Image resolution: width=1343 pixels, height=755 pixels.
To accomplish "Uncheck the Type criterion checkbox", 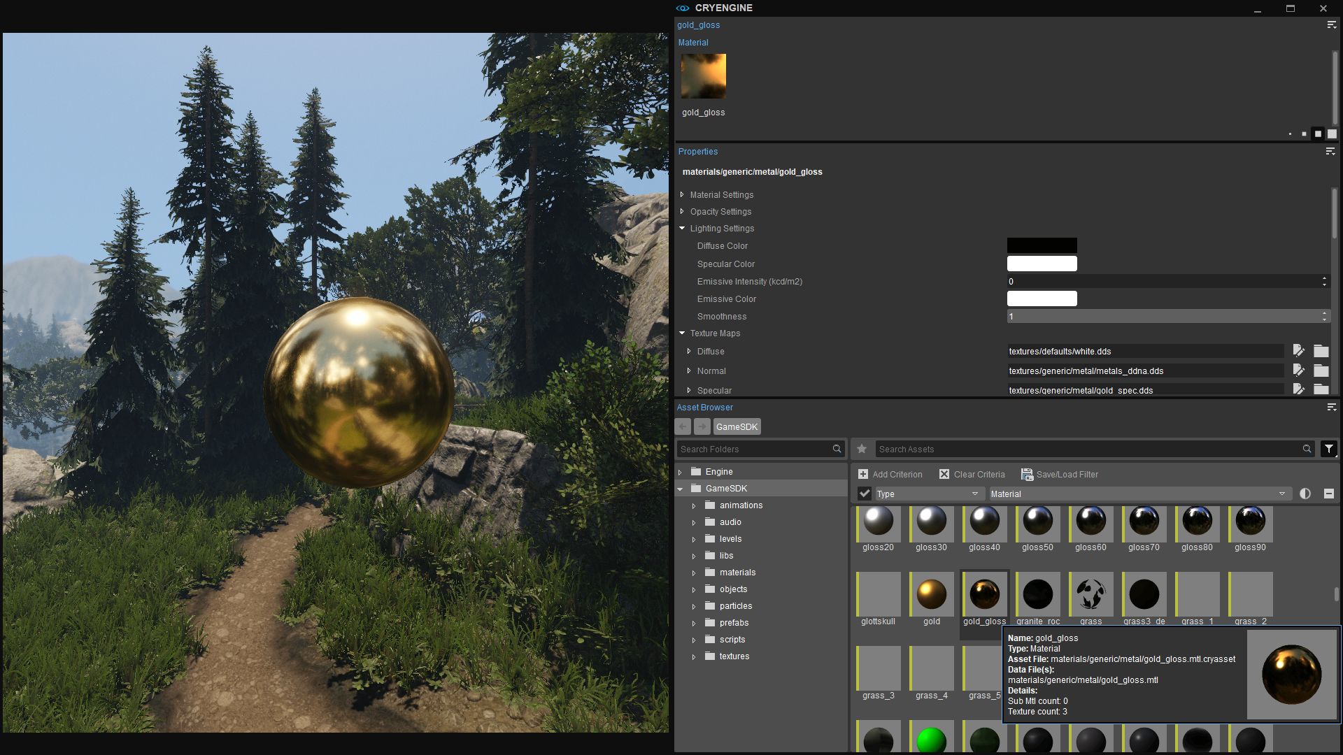I will coord(865,494).
